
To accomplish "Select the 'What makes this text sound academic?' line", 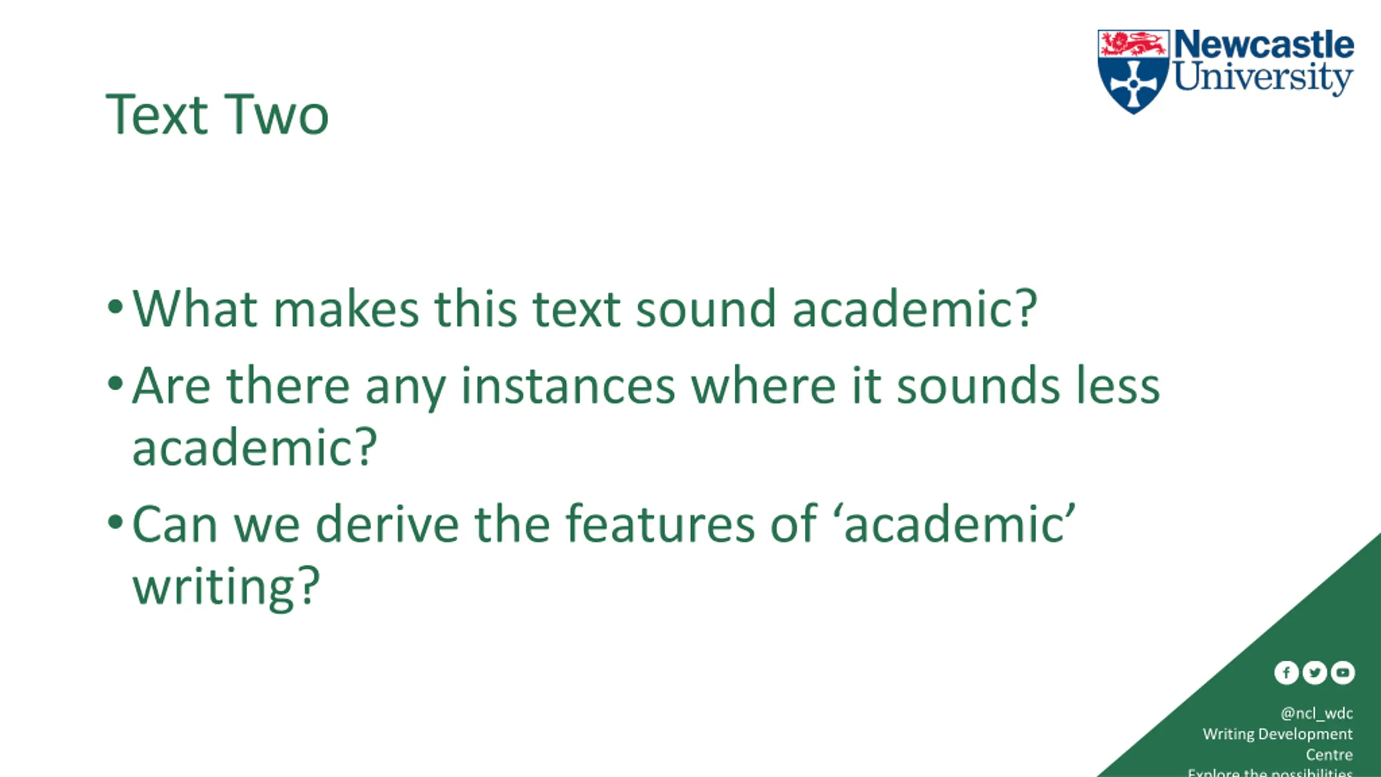I will (x=585, y=309).
